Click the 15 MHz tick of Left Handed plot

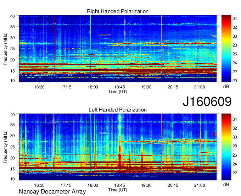13,169
